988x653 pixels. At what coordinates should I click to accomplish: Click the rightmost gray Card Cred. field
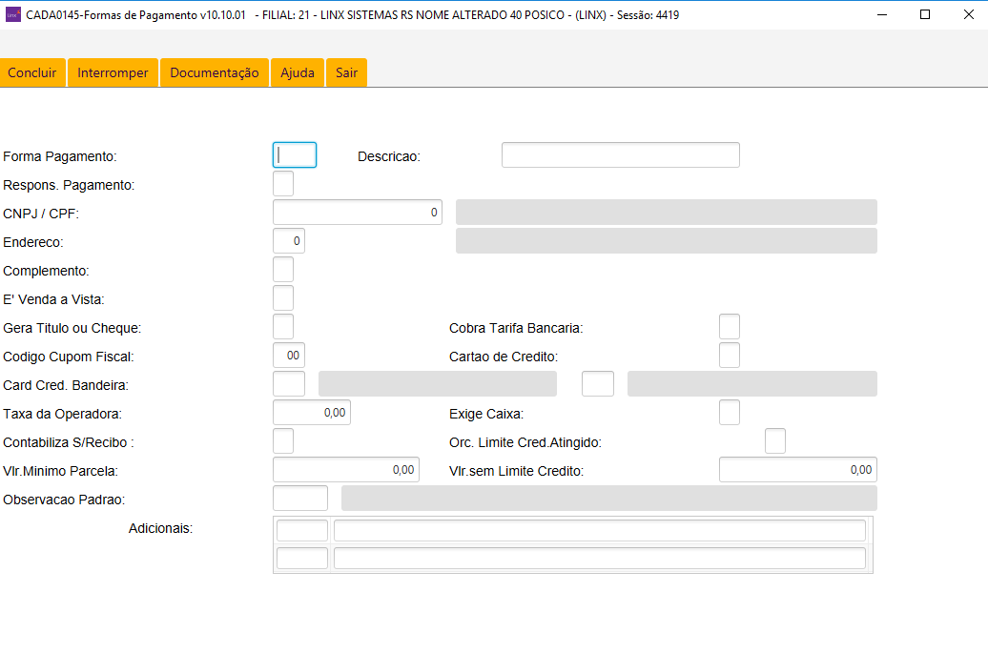751,383
